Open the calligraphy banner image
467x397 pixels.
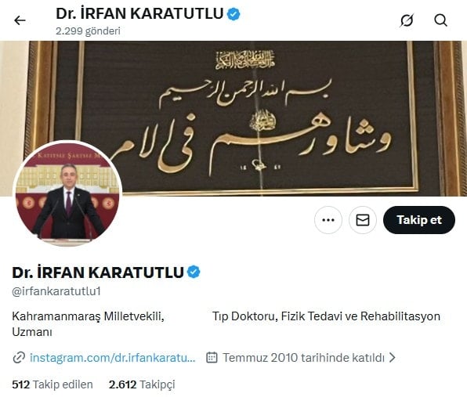pos(233,118)
